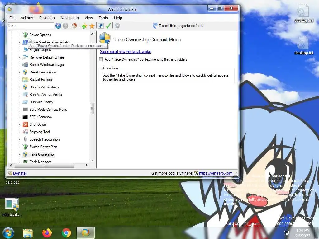Open the View menu

click(x=89, y=18)
